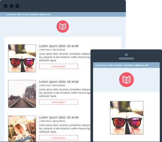Click the mobile preheader banner text
This screenshot has width=162, height=142.
point(122,65)
